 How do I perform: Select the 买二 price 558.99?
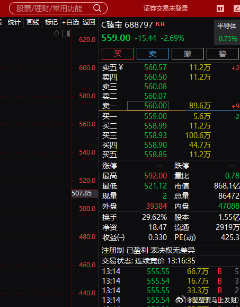[x=155, y=126]
